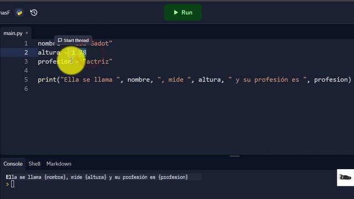Open the Markdown tab

59,164
